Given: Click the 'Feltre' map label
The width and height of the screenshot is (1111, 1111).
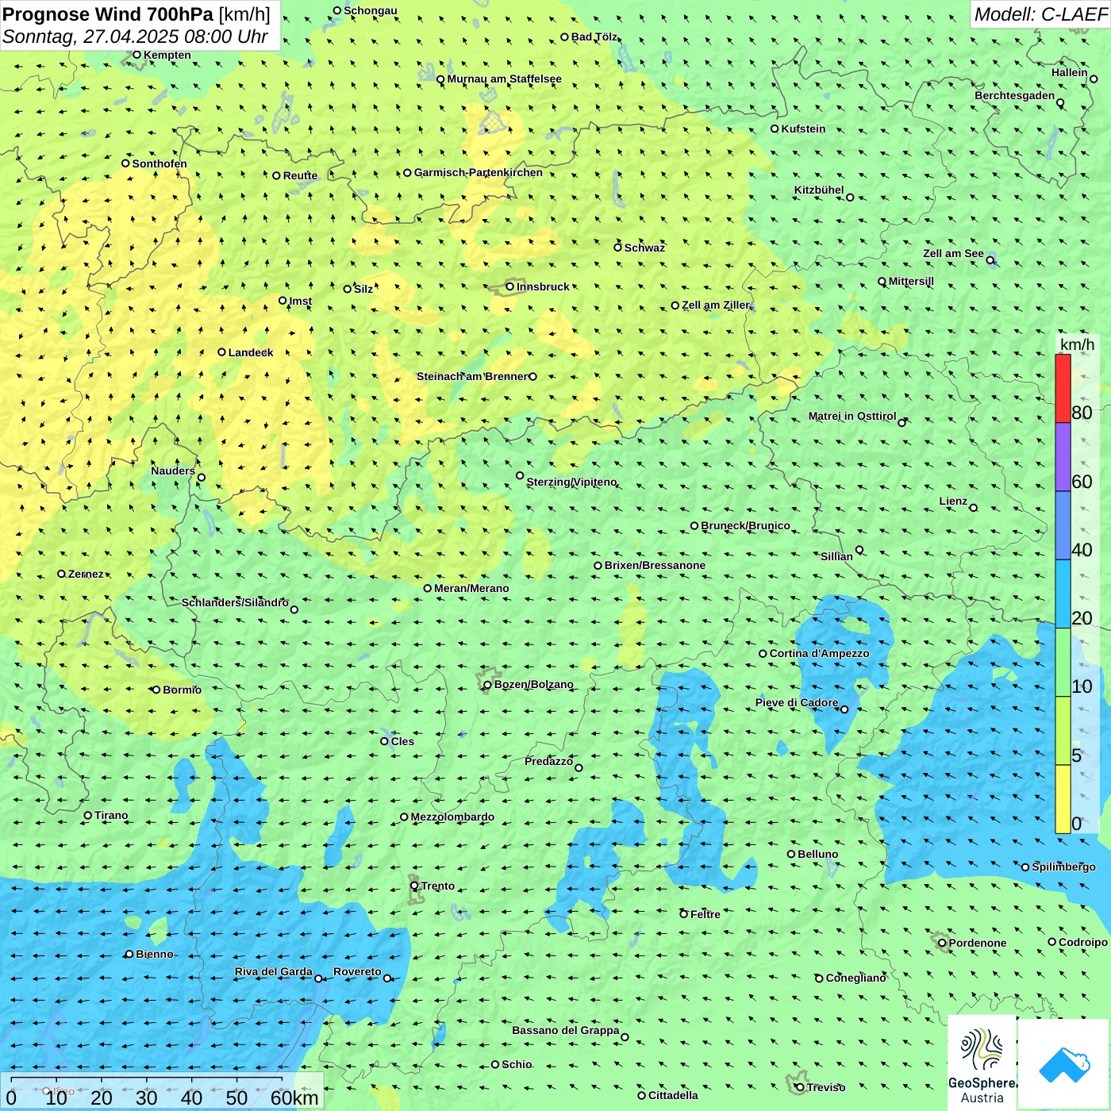Looking at the screenshot, I should [x=705, y=914].
